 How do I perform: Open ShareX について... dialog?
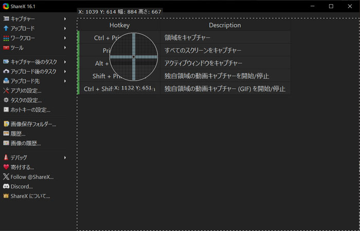[x=30, y=196]
